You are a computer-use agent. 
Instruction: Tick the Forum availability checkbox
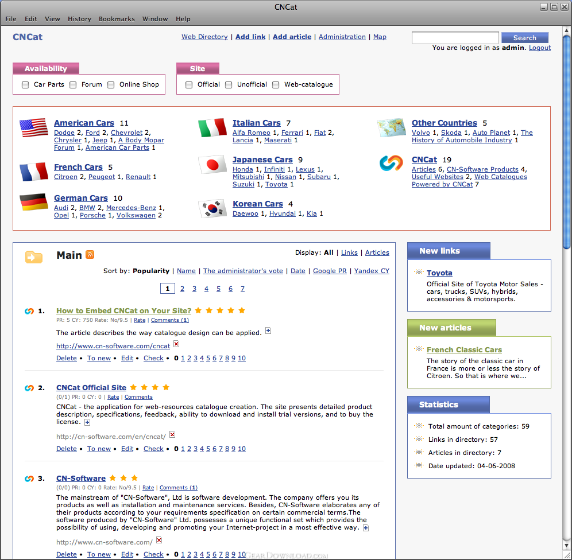73,85
